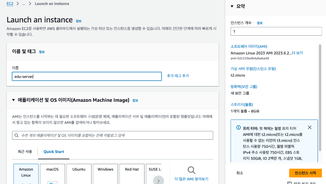Show next AMI tiles with arrow button
The width and height of the screenshot is (326, 184).
pyautogui.click(x=158, y=180)
